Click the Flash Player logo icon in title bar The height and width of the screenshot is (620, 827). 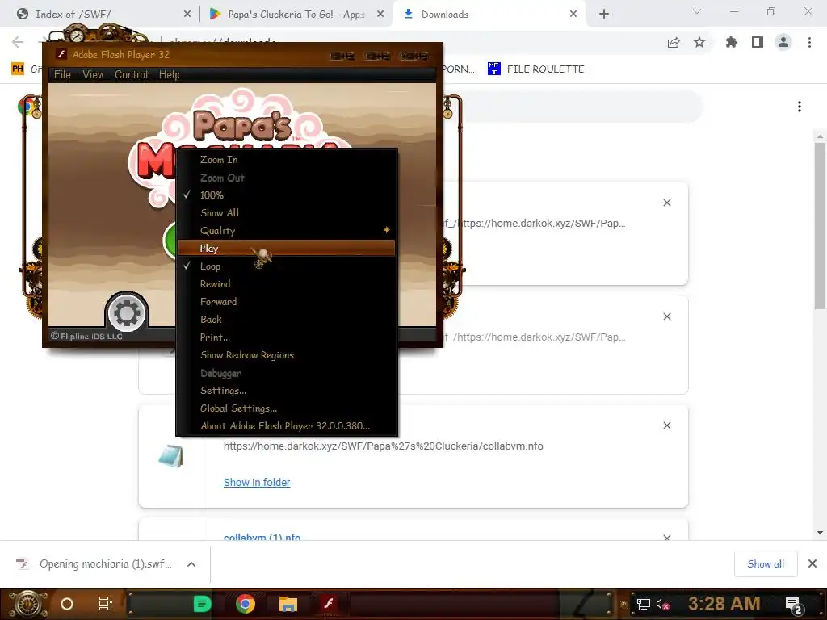click(x=61, y=54)
